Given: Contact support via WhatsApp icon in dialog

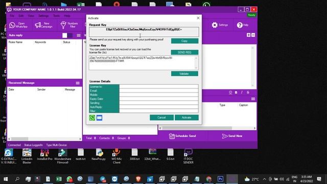Looking at the screenshot, I should click(92, 118).
